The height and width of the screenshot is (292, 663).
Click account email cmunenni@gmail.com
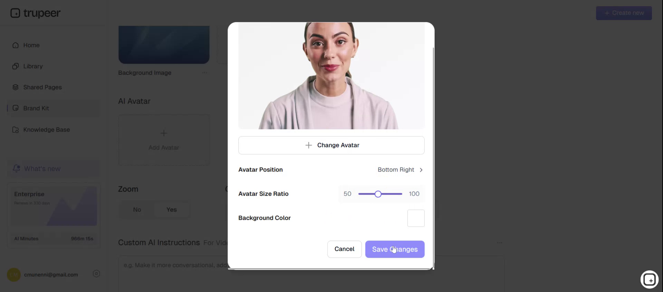[51, 275]
